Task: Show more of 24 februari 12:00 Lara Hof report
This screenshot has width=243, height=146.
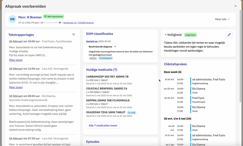Action: pyautogui.click(x=16, y=87)
